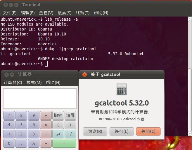
Task: Click the addition + button
Action: 46,143
